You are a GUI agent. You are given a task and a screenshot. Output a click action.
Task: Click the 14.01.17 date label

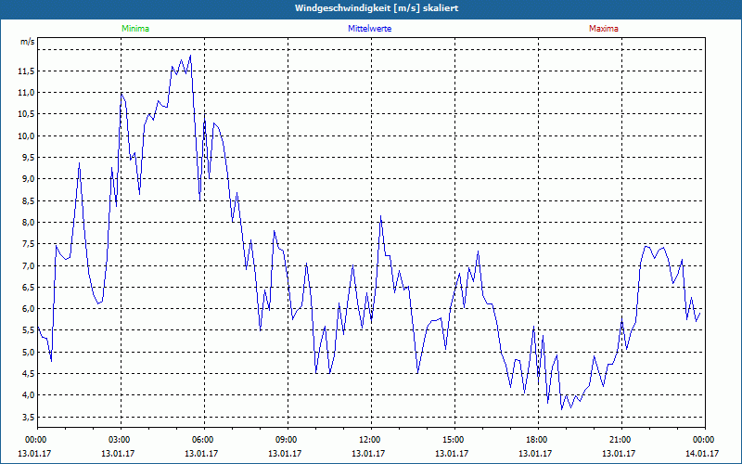[704, 453]
